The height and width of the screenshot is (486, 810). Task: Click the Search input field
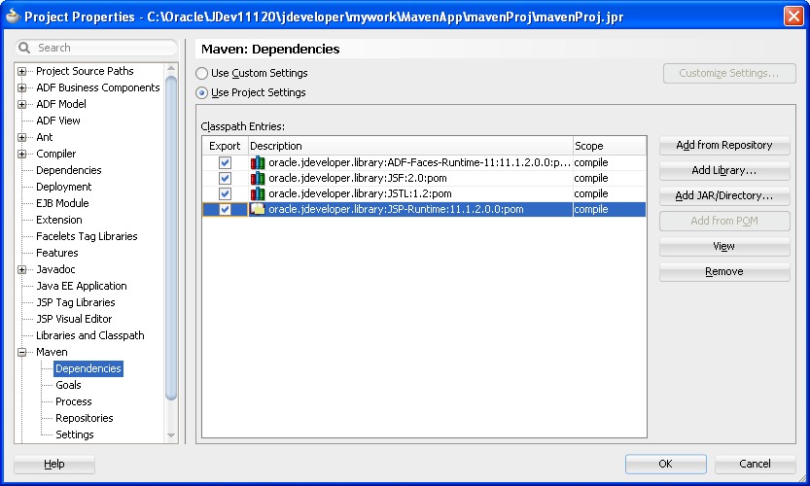coord(96,48)
